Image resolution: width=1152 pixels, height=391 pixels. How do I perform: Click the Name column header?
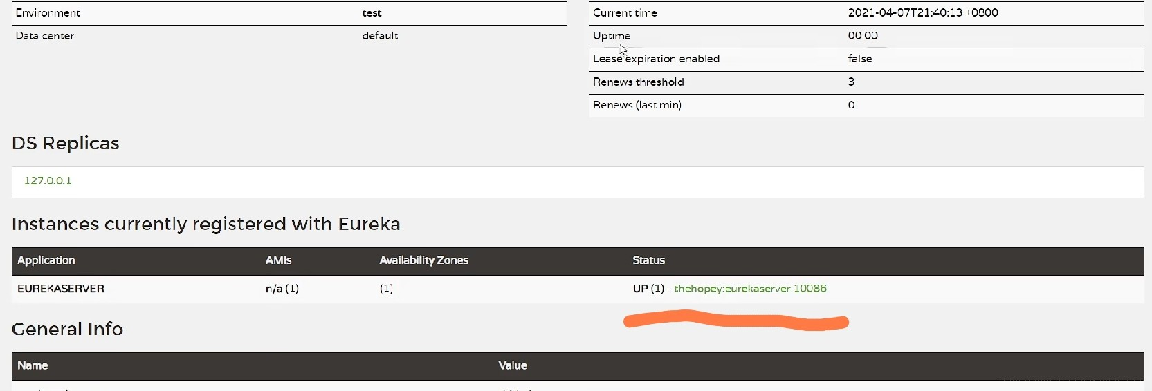33,365
